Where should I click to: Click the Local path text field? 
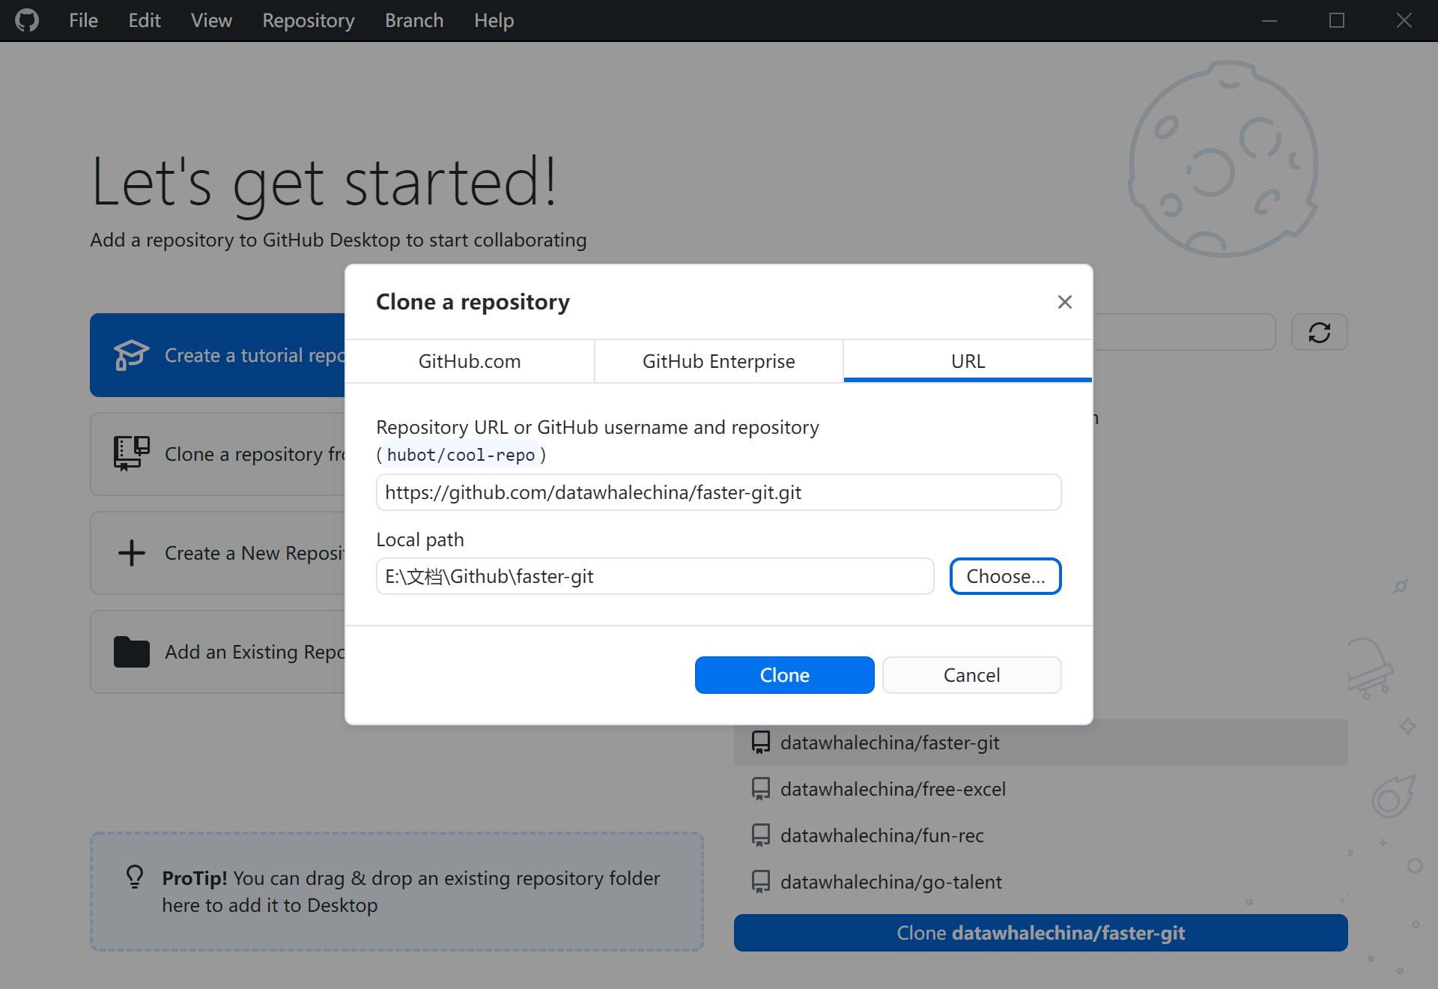coord(655,576)
